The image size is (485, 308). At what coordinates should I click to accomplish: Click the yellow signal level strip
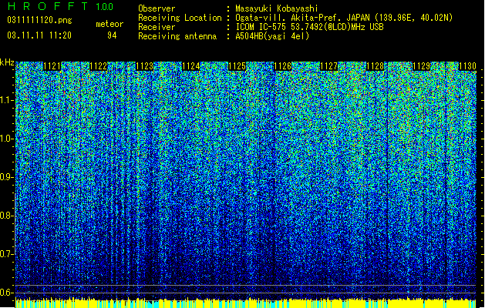pyautogui.click(x=246, y=303)
